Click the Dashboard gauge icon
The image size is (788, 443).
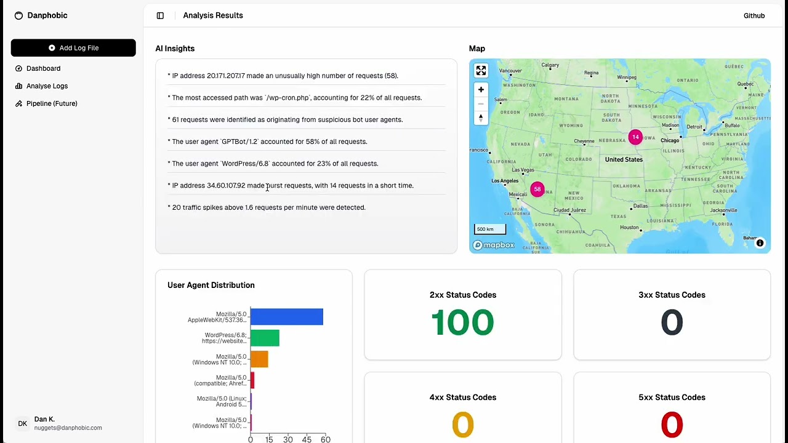pyautogui.click(x=18, y=68)
